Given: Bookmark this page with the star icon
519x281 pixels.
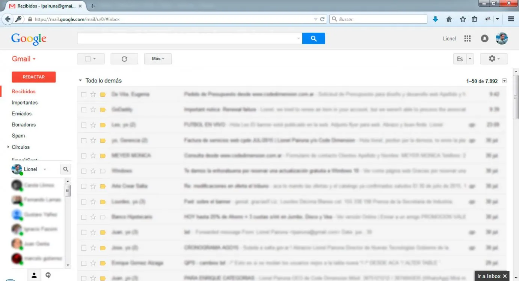Looking at the screenshot, I should [463, 19].
